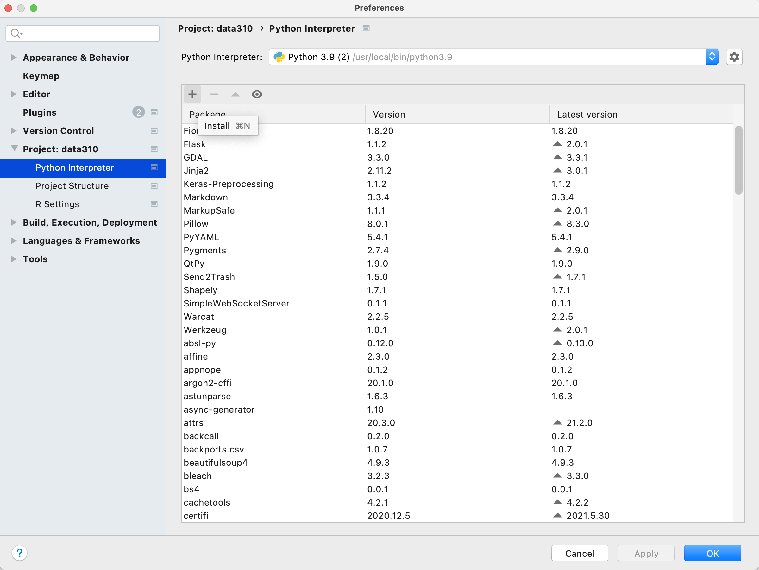The image size is (759, 570).
Task: Click the add package icon (+)
Action: point(192,94)
